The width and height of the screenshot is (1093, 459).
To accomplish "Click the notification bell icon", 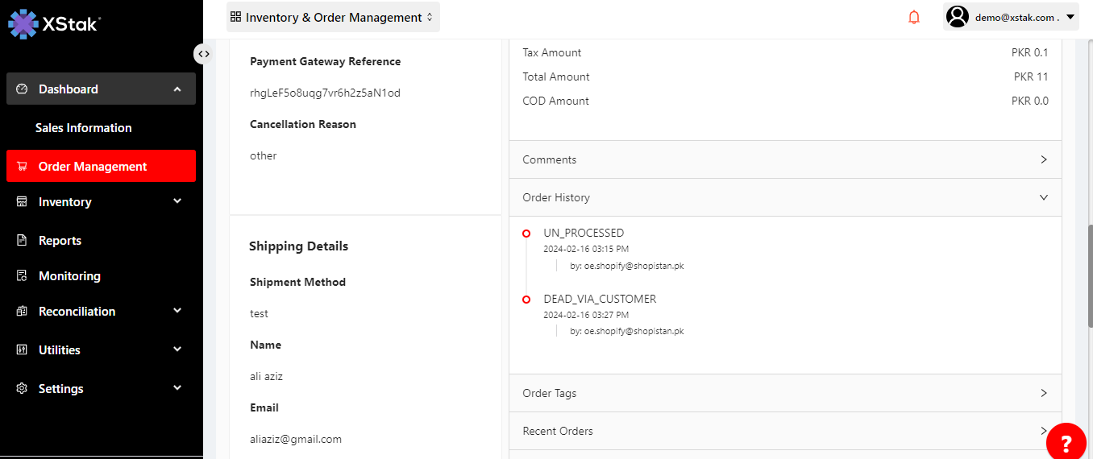I will pyautogui.click(x=913, y=17).
